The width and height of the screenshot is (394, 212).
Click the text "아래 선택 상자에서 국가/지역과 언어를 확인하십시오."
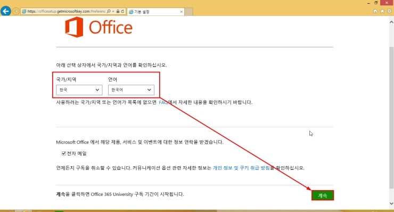point(111,65)
